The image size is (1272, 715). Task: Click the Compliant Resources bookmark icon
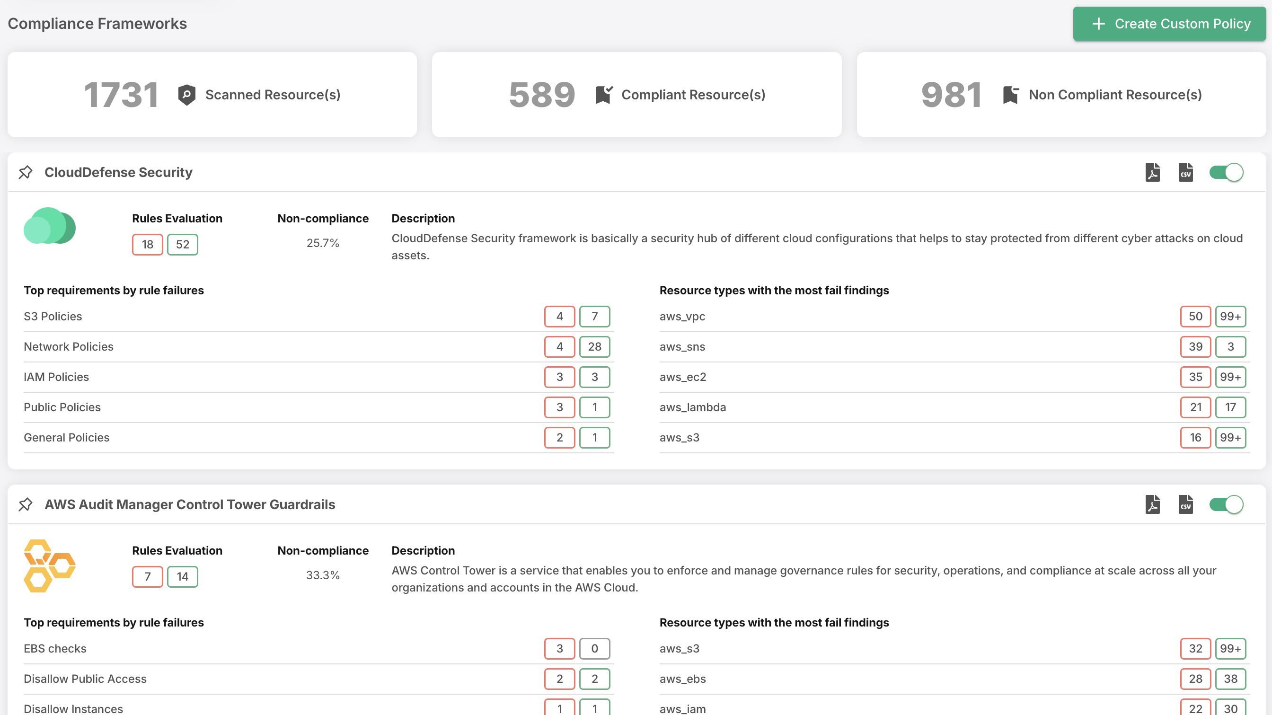[603, 95]
